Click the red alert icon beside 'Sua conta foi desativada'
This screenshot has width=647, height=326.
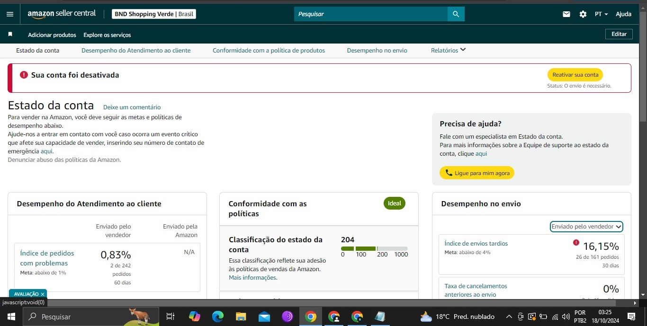[24, 75]
